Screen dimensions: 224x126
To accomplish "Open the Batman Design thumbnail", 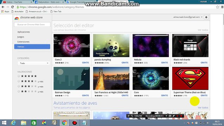I will tap(72, 78).
